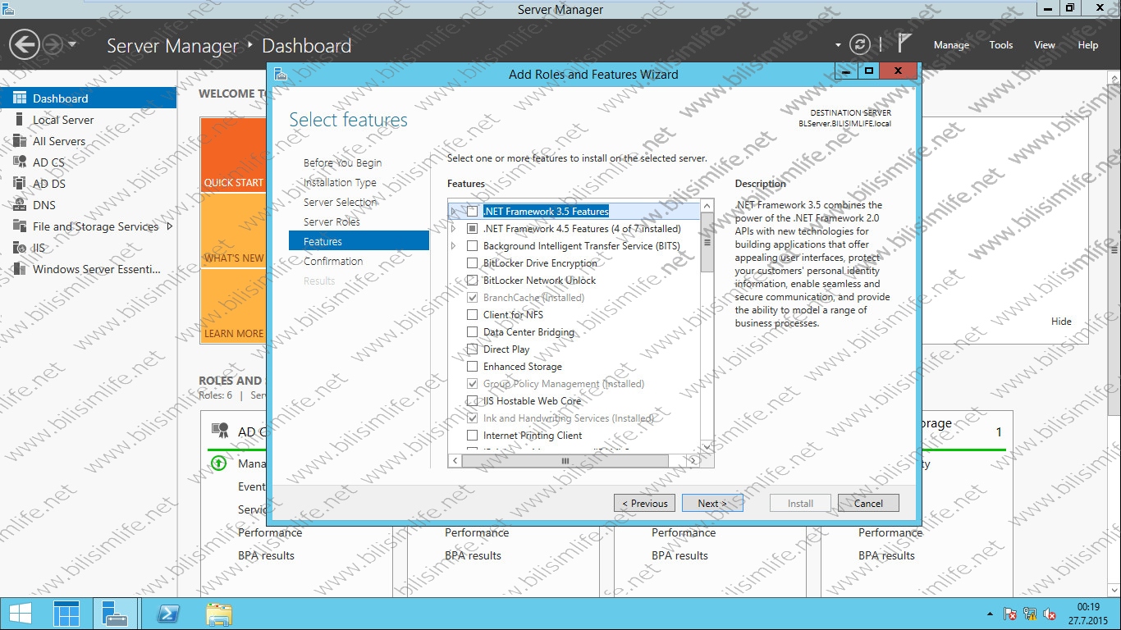Select the Internet Printing Client row
Image resolution: width=1121 pixels, height=630 pixels.
point(574,436)
